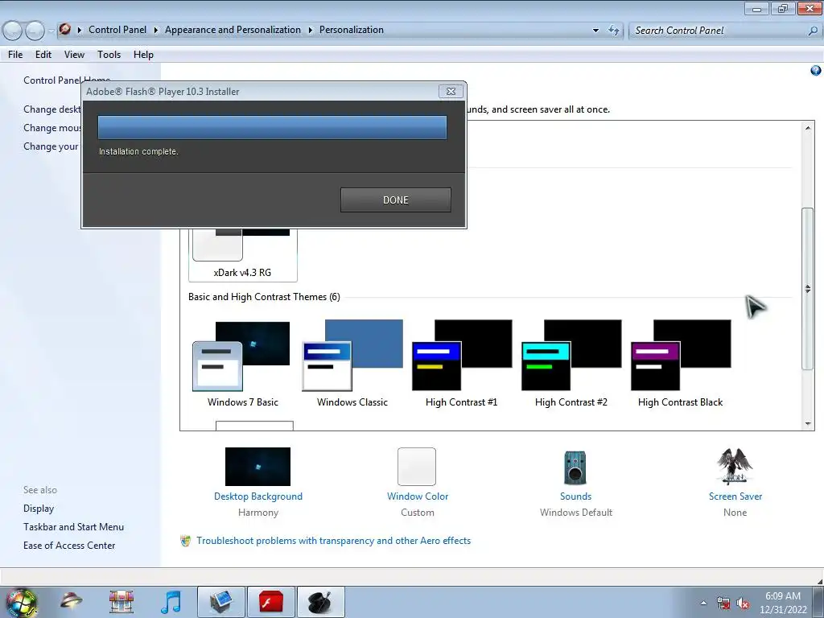Open Troubleshoot problems with transparency link
The image size is (824, 618).
click(333, 541)
